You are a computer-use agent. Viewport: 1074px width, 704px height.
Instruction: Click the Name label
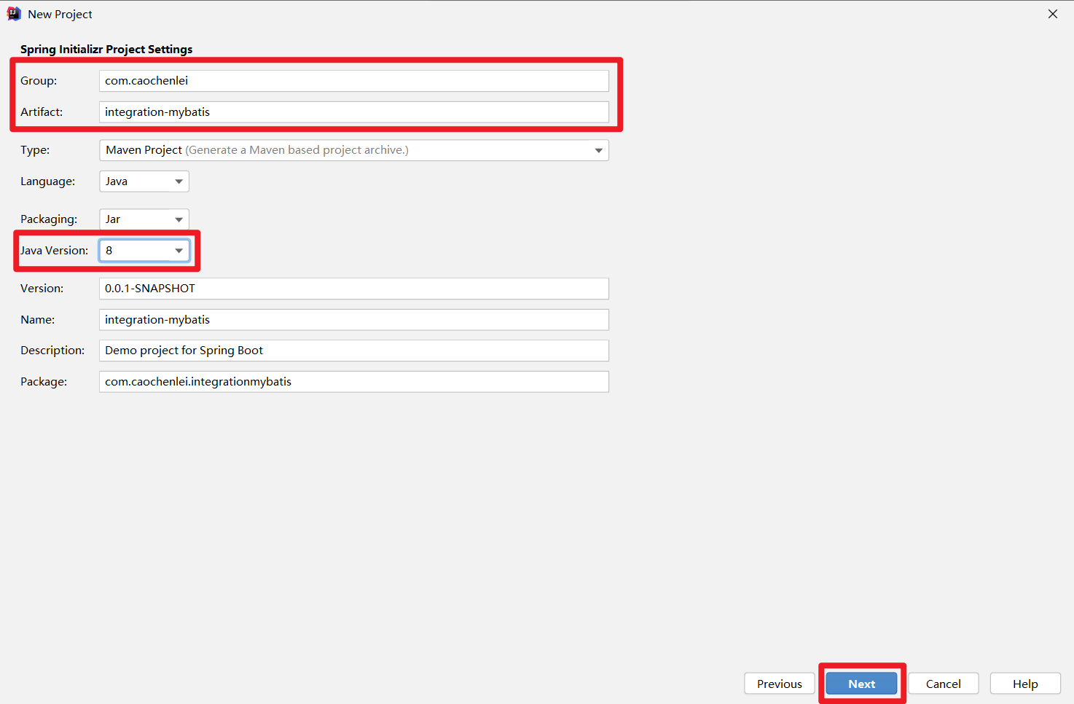coord(37,320)
